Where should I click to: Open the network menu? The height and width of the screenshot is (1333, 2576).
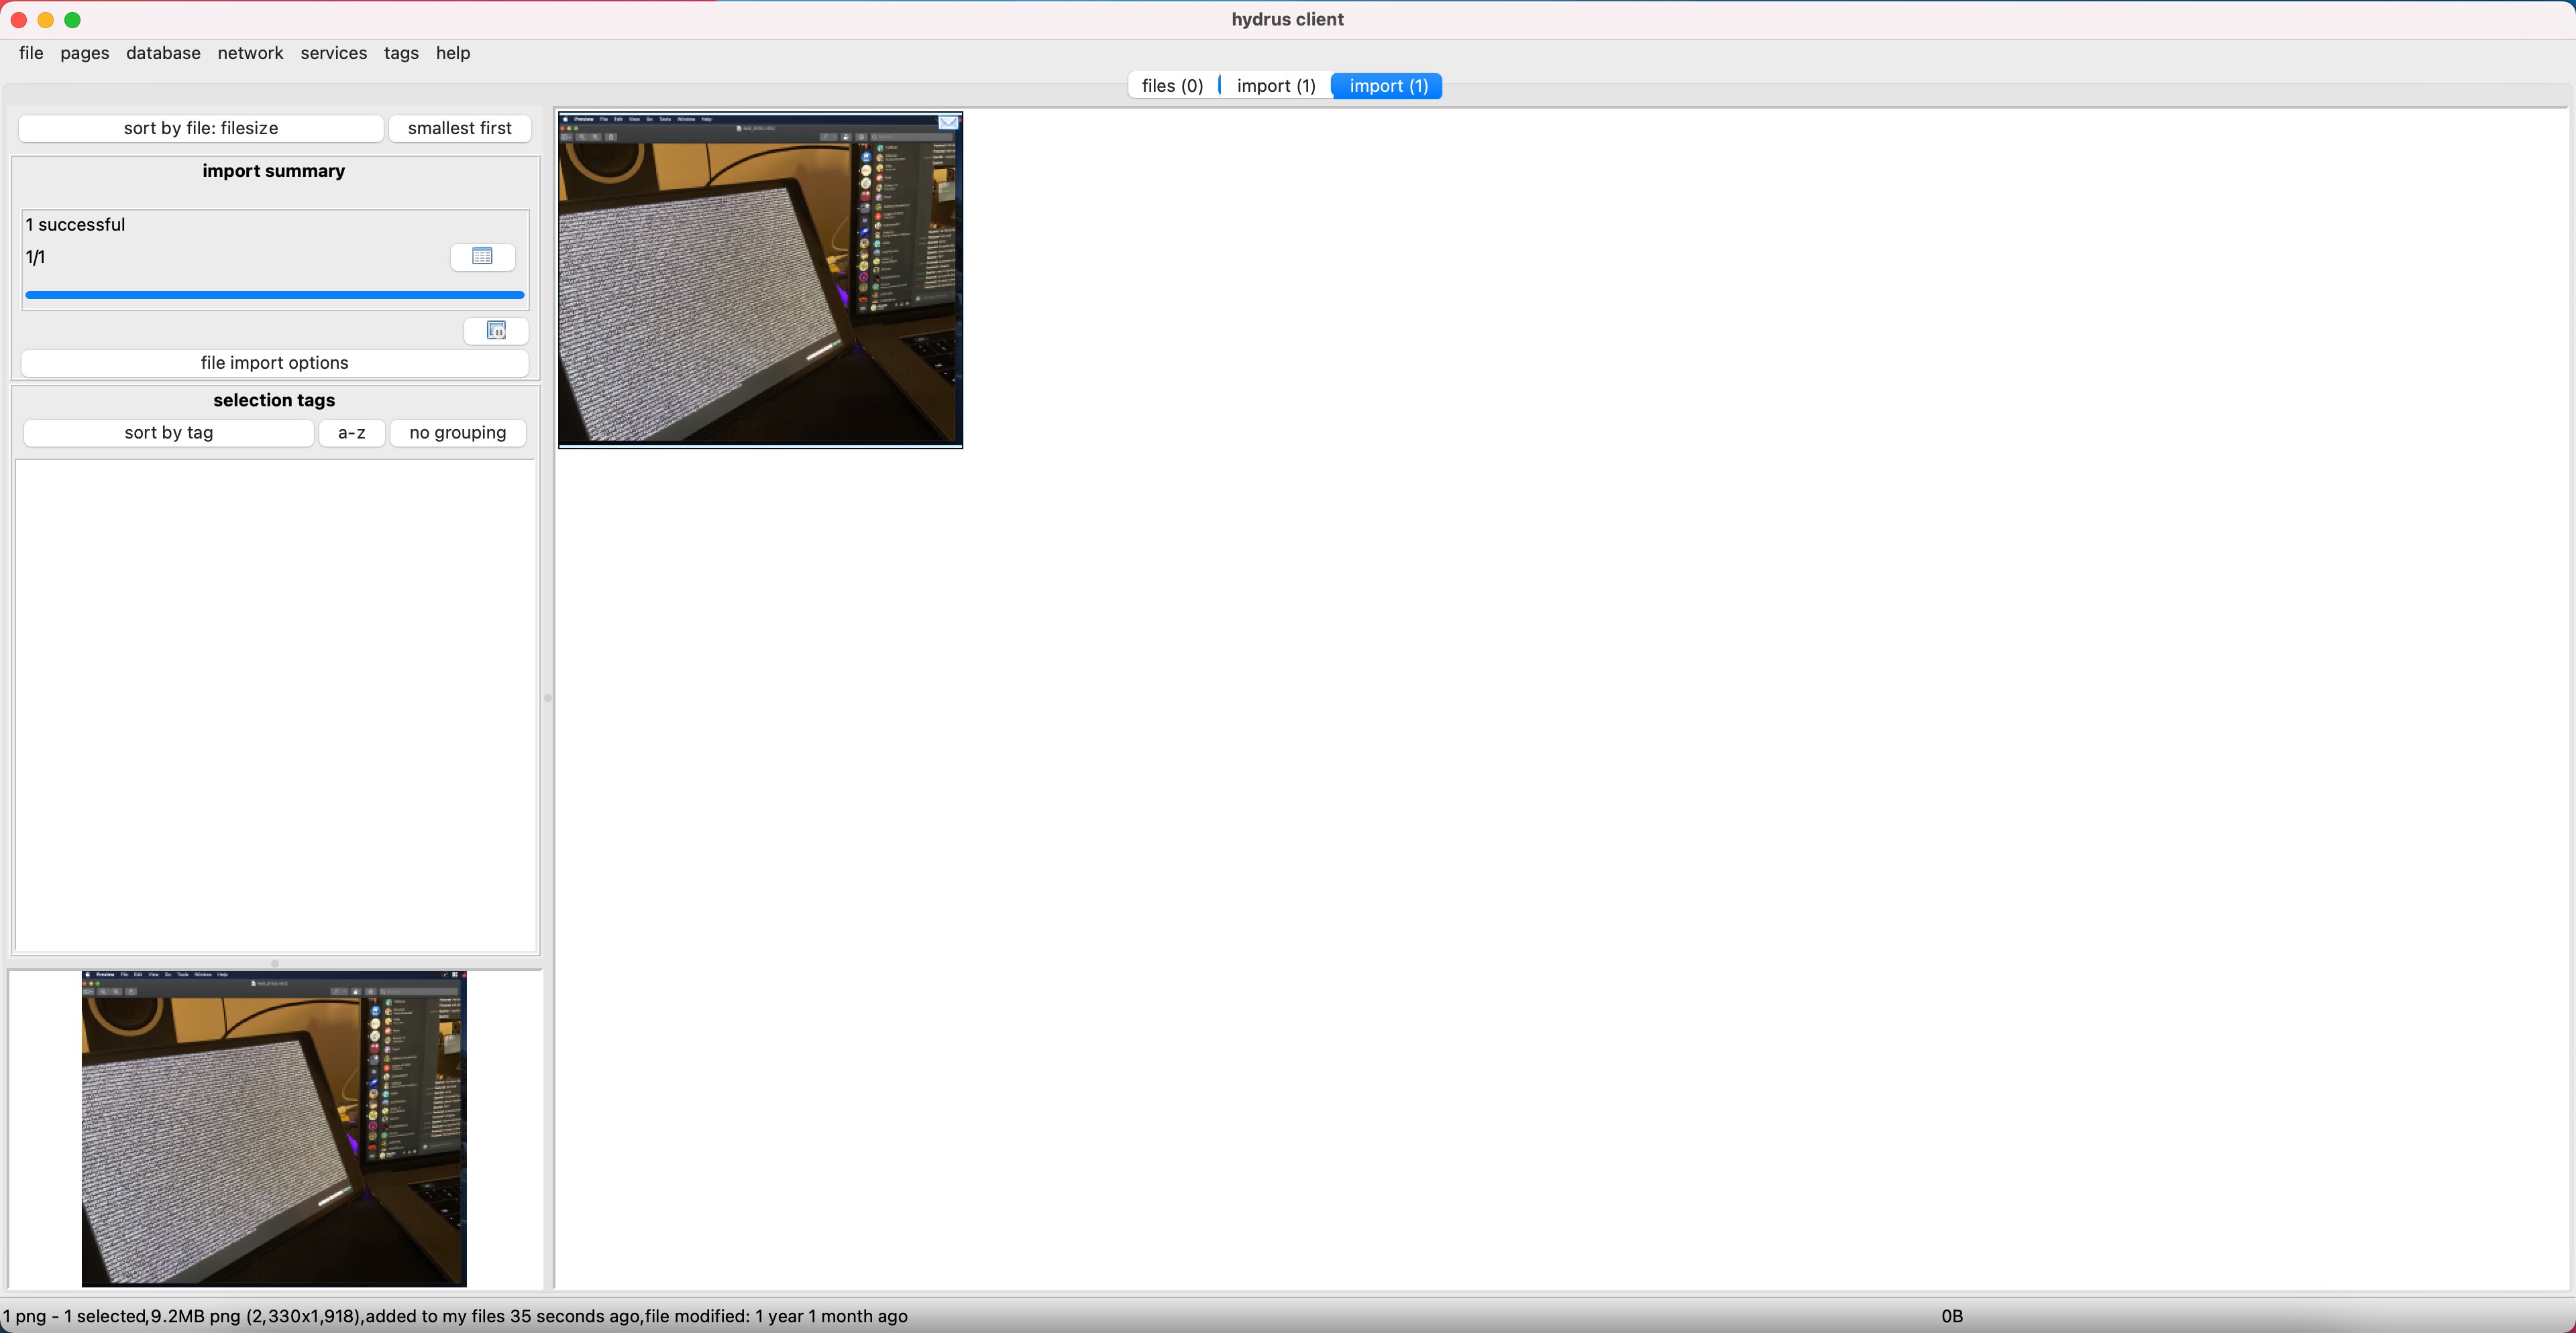(250, 53)
